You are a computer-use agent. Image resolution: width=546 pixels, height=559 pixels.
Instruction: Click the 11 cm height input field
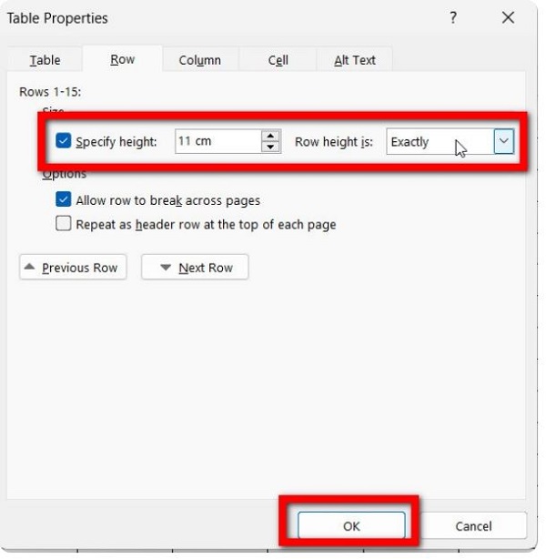pos(217,141)
